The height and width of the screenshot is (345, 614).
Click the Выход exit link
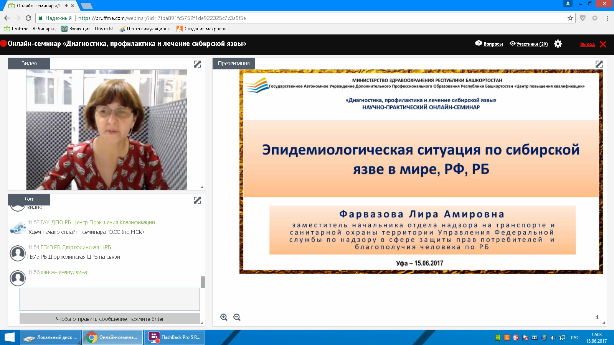(x=587, y=44)
